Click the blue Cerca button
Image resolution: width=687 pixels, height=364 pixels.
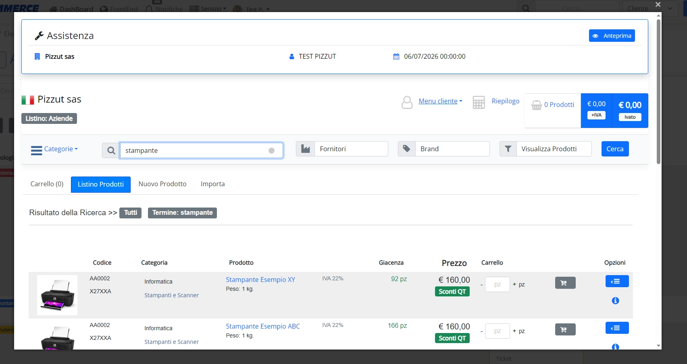click(x=615, y=149)
